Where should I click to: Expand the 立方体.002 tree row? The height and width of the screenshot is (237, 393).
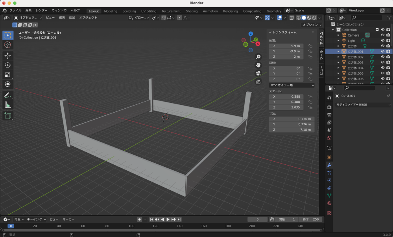tap(338, 57)
